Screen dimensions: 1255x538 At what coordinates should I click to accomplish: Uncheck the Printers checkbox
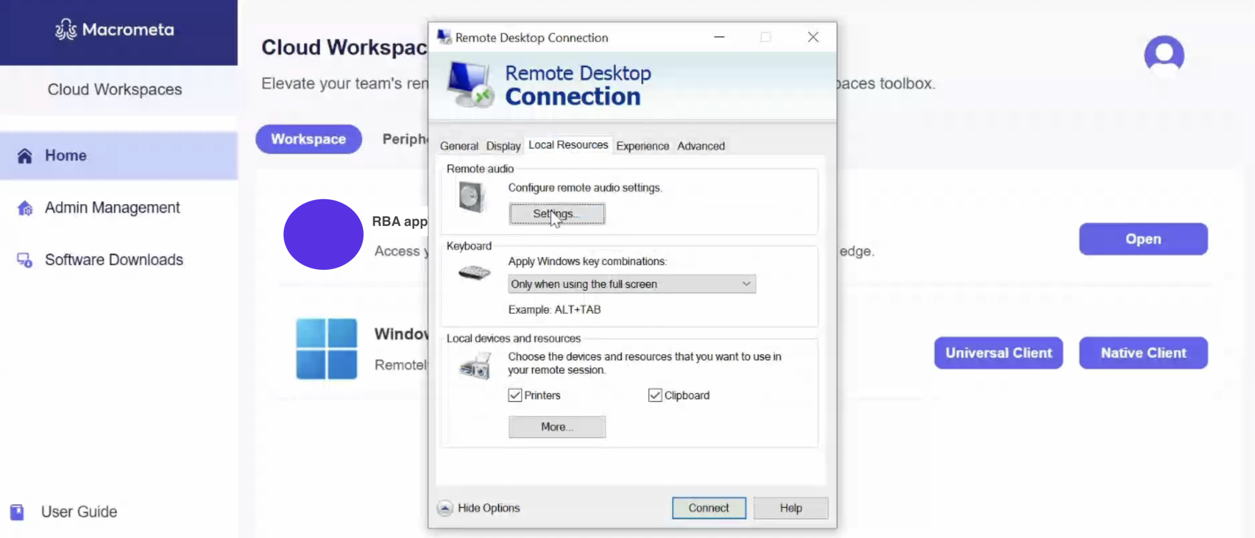[x=515, y=395]
